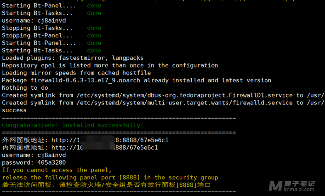Click the dbus-org.fedoraproject.FirewallD1 symlink line
The width and height of the screenshot is (325, 196).
(x=163, y=95)
